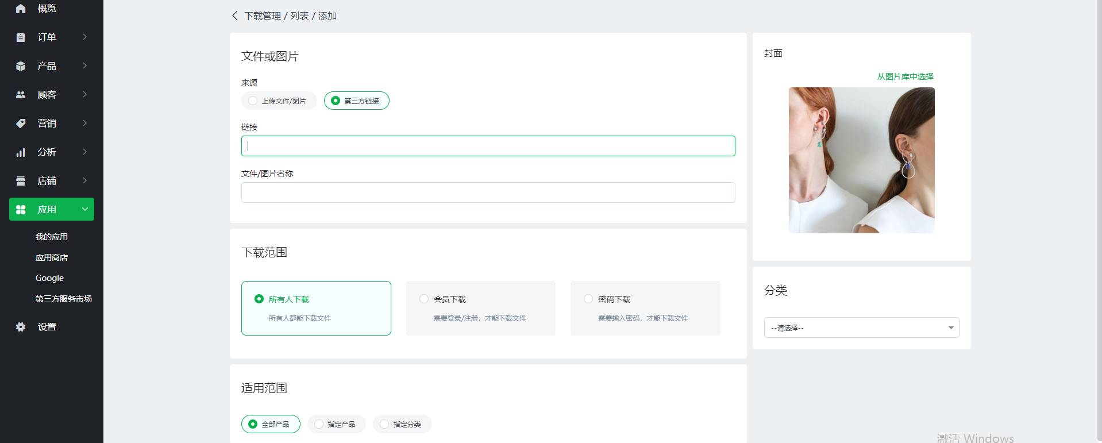The height and width of the screenshot is (443, 1102).
Task: Go back using the breadcrumb arrow
Action: [234, 16]
